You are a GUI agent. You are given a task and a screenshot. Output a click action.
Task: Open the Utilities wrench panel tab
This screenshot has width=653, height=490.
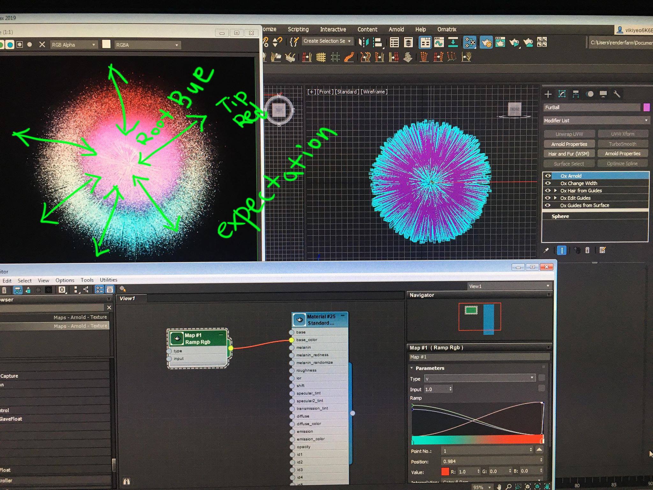coord(617,94)
